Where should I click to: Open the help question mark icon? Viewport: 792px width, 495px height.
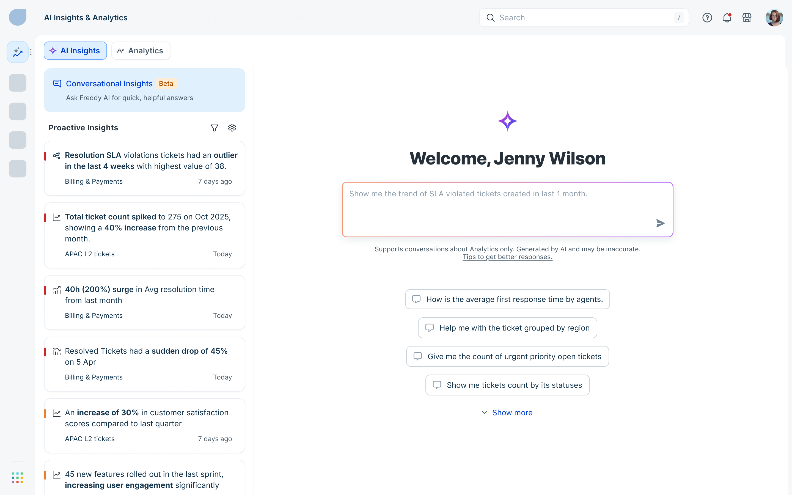coord(707,18)
